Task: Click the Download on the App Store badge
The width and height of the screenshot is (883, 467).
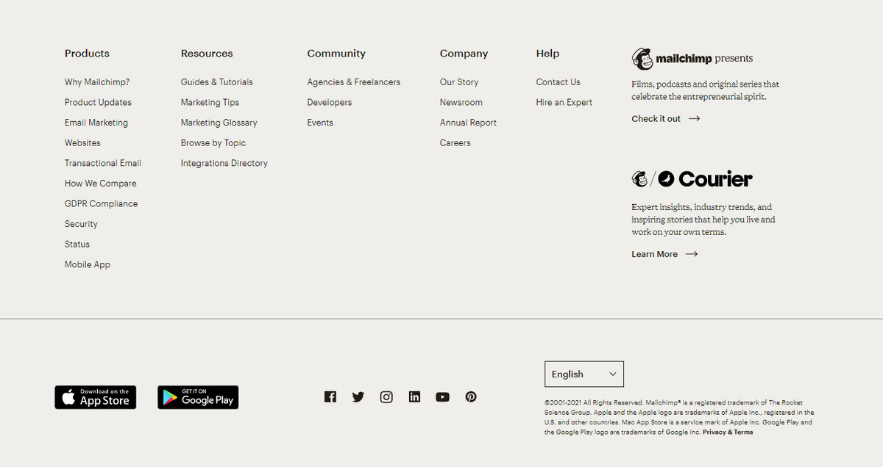Action: click(x=96, y=397)
